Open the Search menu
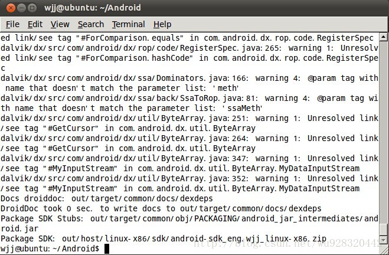The height and width of the screenshot is (255, 389). [90, 24]
